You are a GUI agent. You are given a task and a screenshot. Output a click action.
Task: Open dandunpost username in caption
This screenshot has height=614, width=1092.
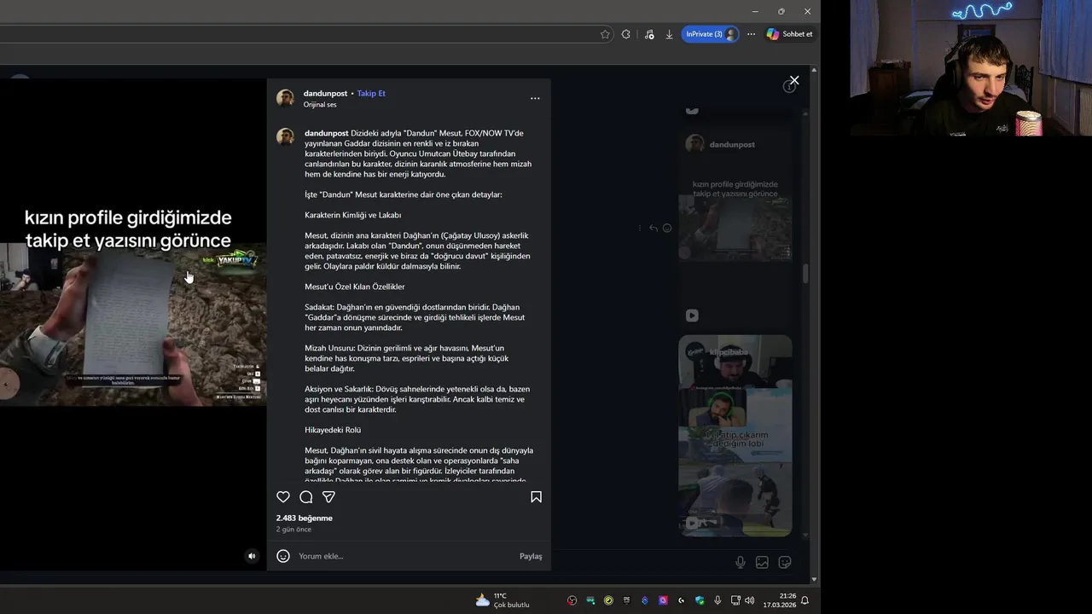pos(327,133)
